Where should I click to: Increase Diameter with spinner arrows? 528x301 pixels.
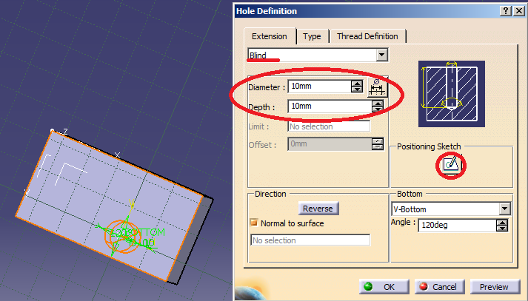click(357, 83)
